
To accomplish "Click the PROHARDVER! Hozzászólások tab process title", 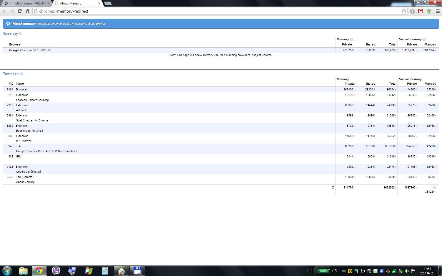I will click(47, 151).
